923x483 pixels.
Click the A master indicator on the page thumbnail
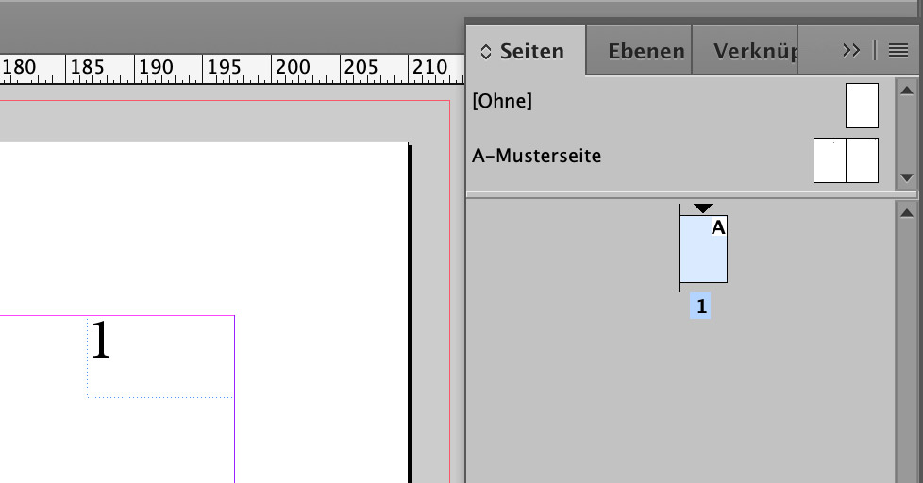(718, 227)
